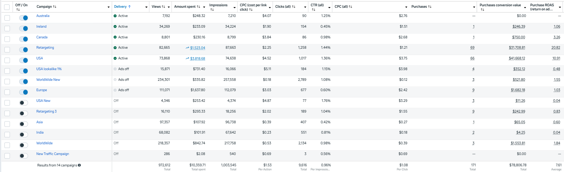Click the Impressions column header
This screenshot has height=172, width=564.
(218, 5)
